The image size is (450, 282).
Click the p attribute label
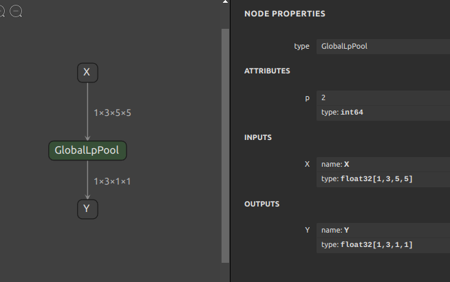(308, 98)
